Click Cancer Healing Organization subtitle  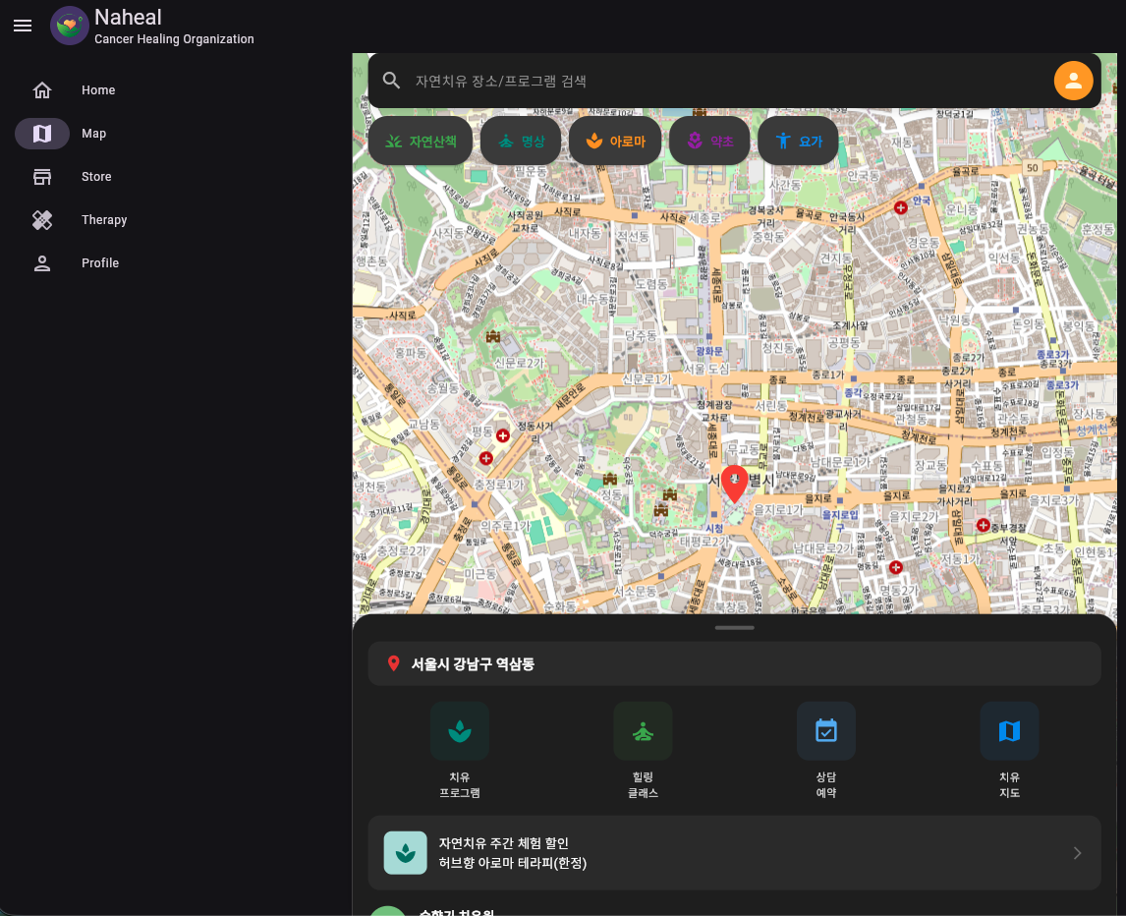pos(174,38)
